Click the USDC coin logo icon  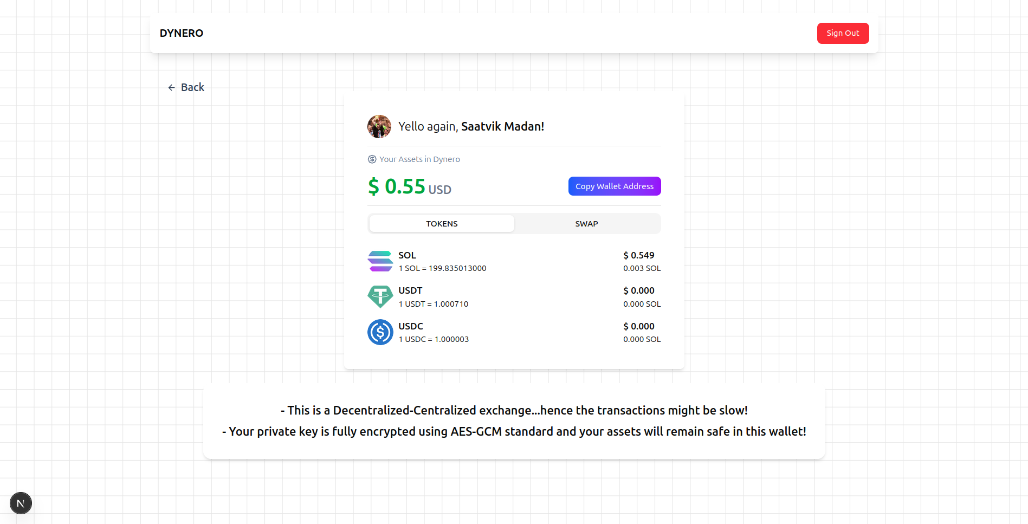pos(380,332)
